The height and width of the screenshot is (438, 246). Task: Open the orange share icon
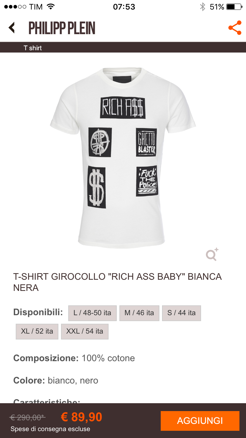(235, 28)
